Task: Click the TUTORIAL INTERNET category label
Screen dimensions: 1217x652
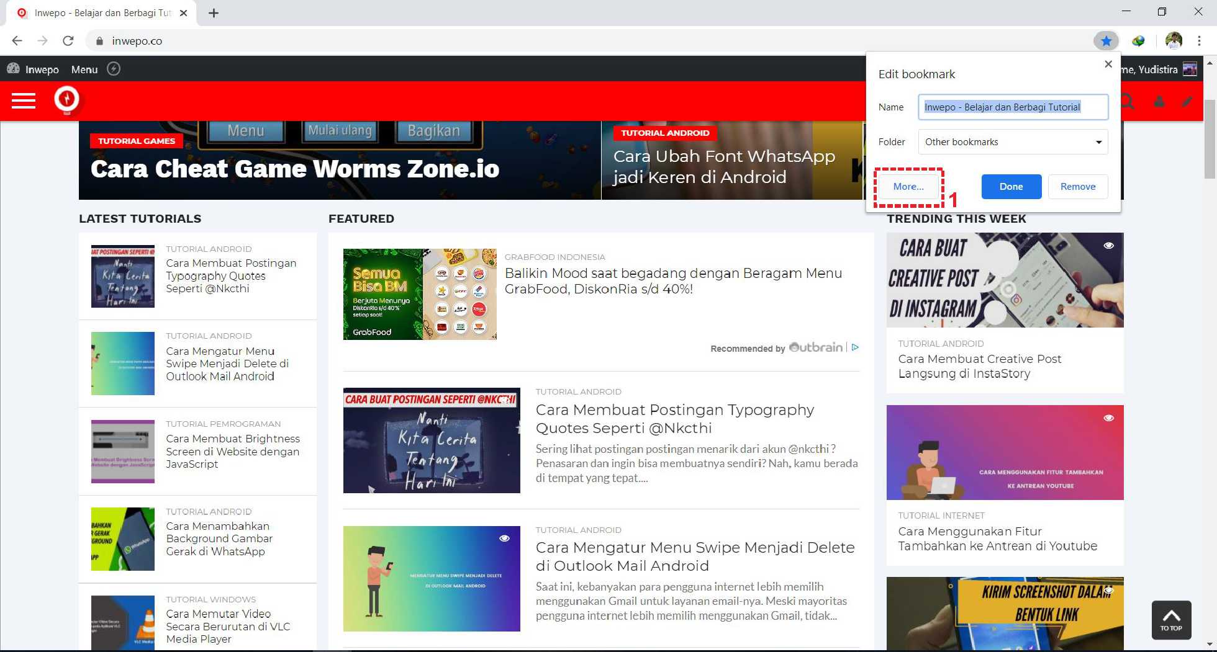Action: pos(941,516)
